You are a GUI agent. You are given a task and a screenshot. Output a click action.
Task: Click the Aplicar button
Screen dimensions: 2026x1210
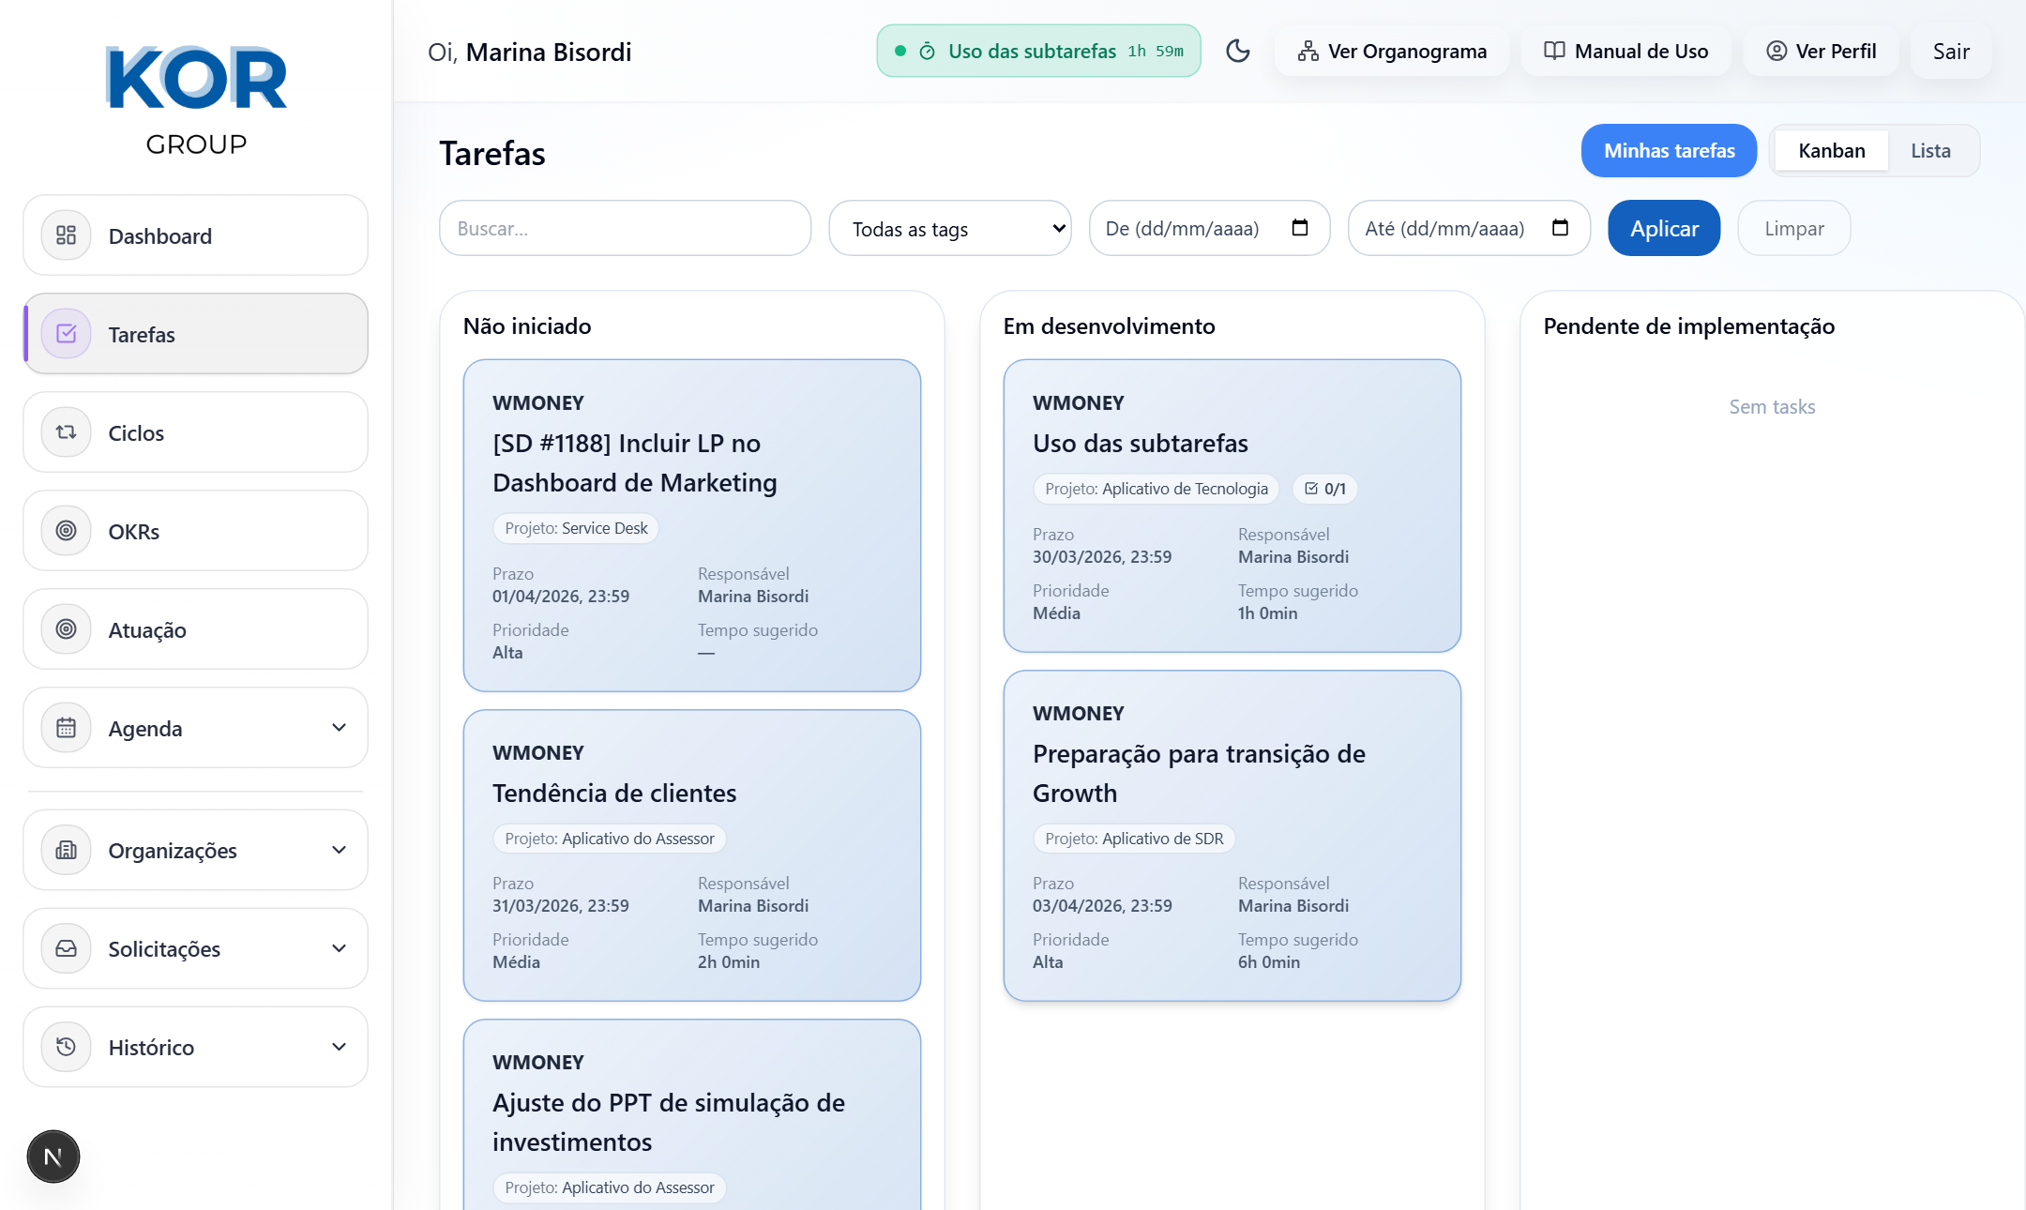coord(1664,228)
